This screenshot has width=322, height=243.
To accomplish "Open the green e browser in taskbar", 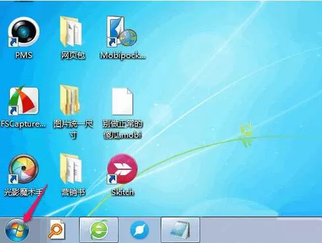I will click(99, 230).
